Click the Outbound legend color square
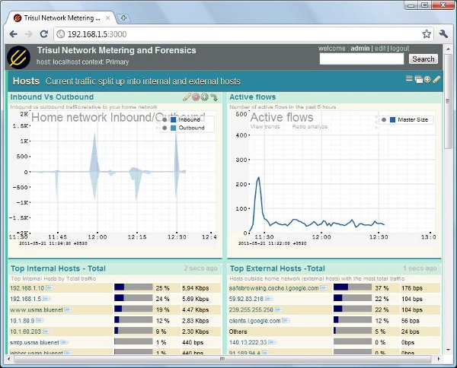The height and width of the screenshot is (368, 457). coord(174,128)
